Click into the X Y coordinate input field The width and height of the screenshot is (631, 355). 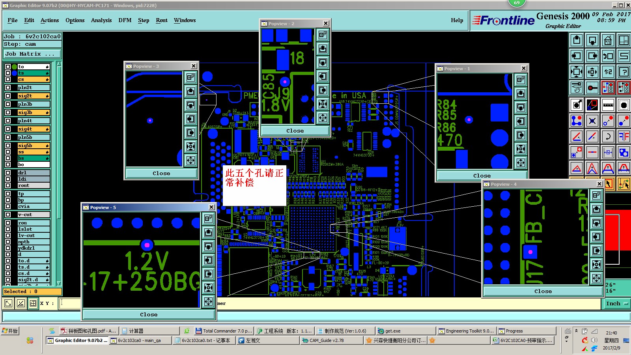tap(70, 303)
